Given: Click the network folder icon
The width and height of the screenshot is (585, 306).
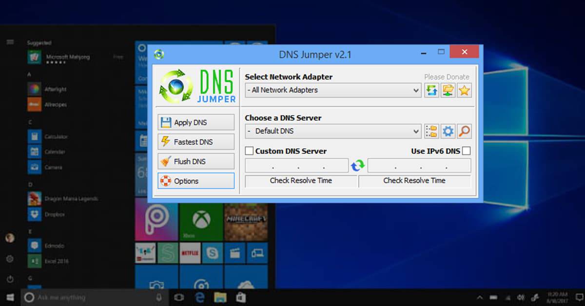Looking at the screenshot, I should 448,90.
